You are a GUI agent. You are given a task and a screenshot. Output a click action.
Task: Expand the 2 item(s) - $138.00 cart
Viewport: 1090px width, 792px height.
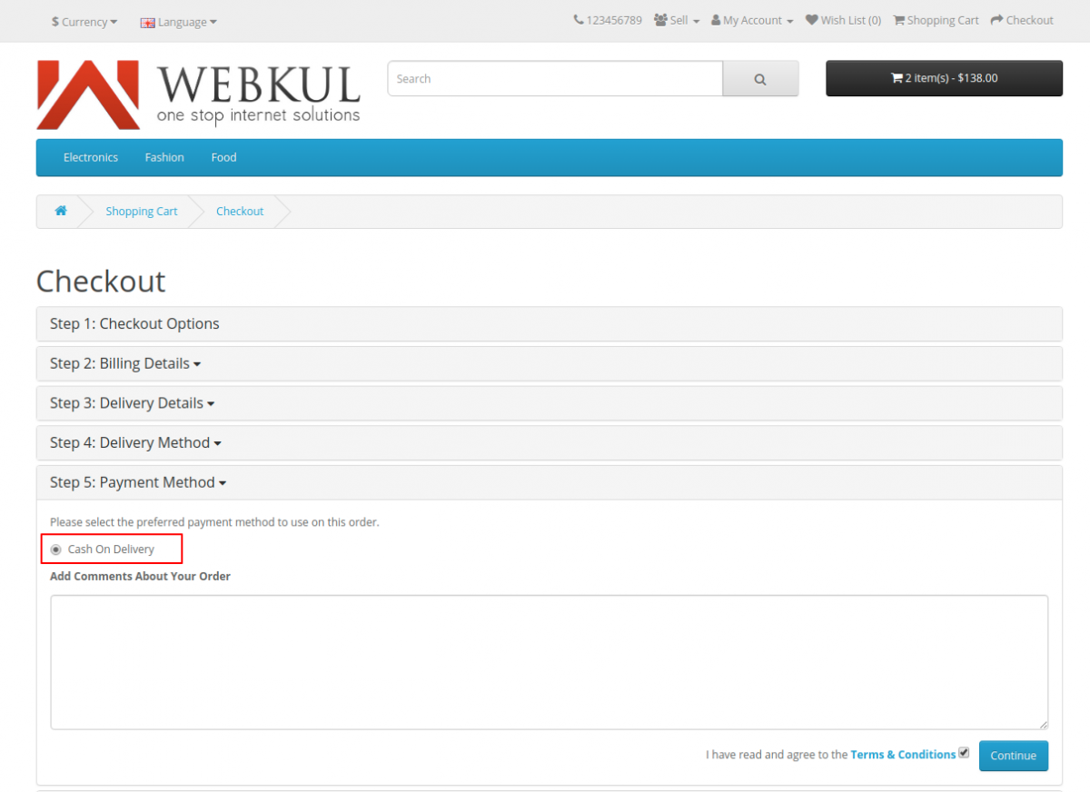944,78
